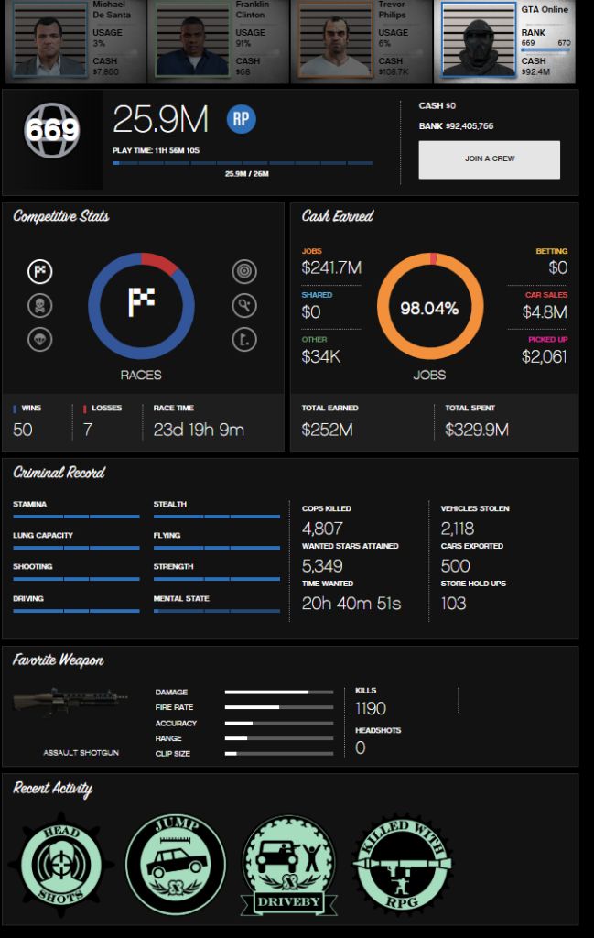594x938 pixels.
Task: Click the orange Jobs 98.04% donut chart
Action: tap(429, 306)
